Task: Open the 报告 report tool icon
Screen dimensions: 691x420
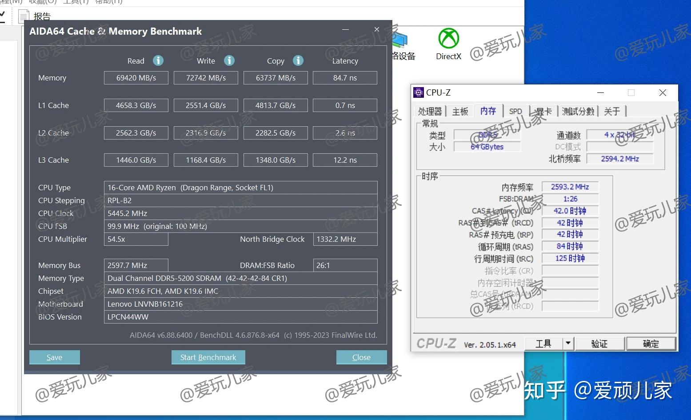Action: click(x=23, y=16)
